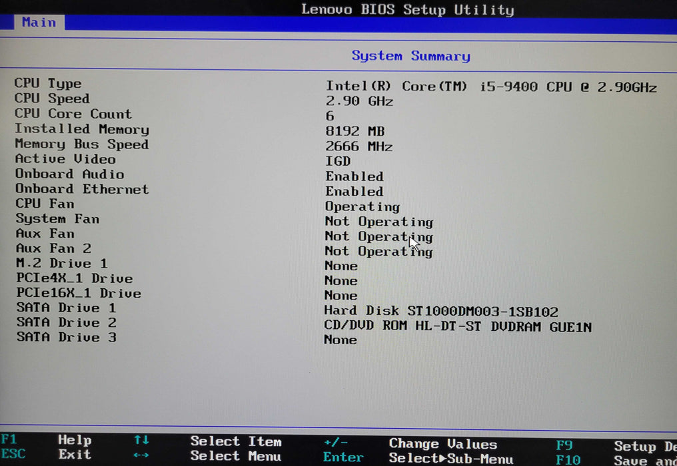Click the F10 Save key hint
This screenshot has height=466, width=677.
tap(568, 460)
